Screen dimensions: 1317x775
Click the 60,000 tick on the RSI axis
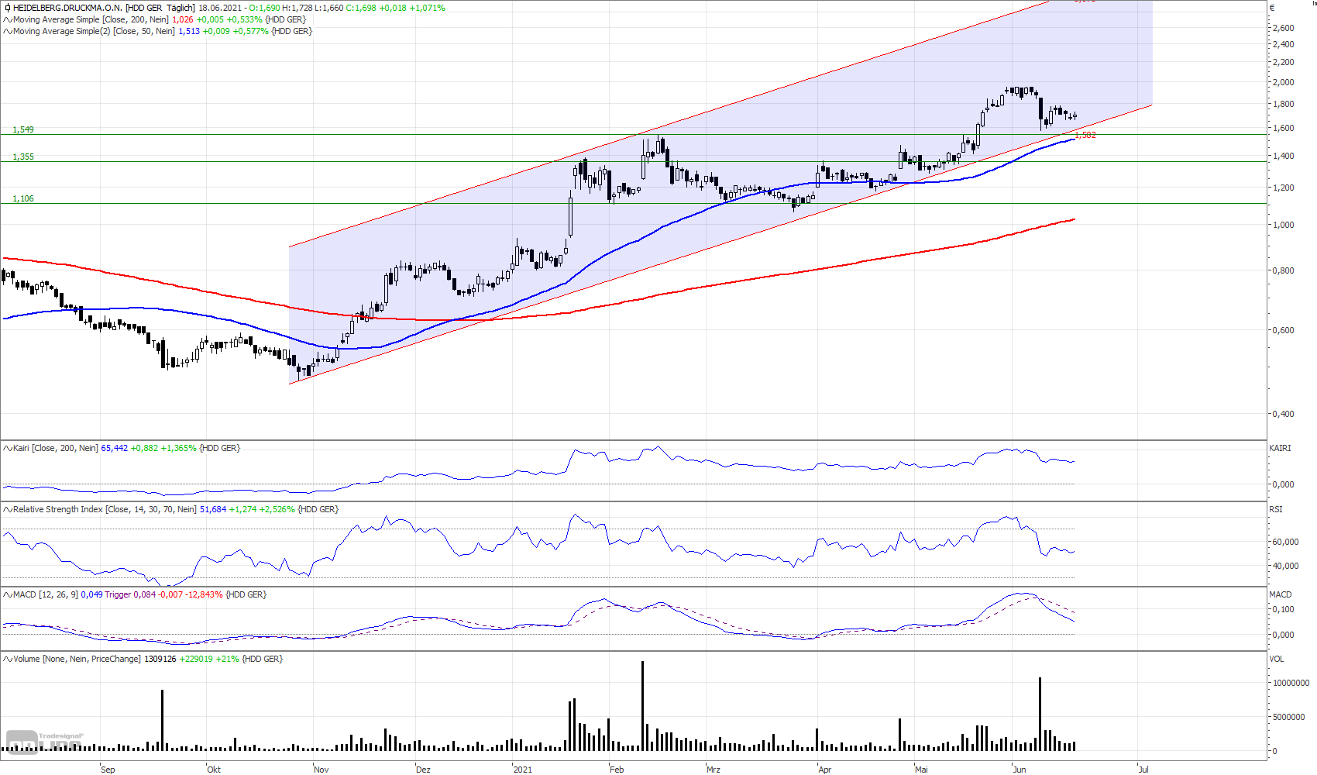pos(1286,542)
